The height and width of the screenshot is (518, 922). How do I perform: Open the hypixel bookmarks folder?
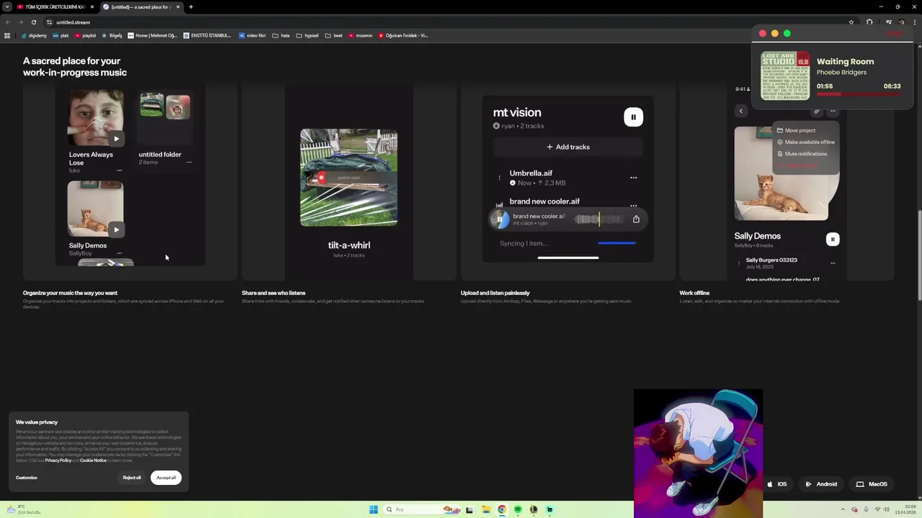point(308,35)
